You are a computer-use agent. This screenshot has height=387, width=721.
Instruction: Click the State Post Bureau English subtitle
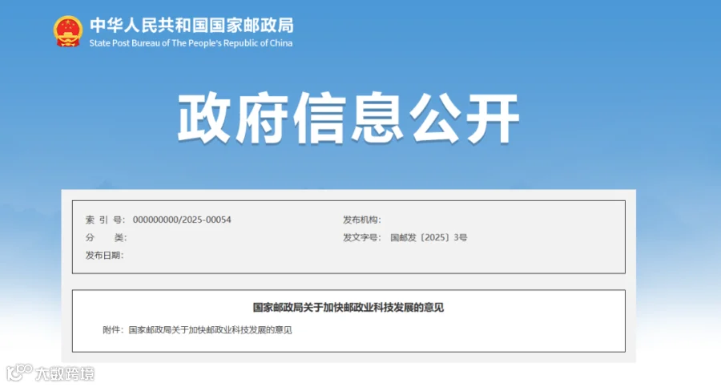[191, 43]
